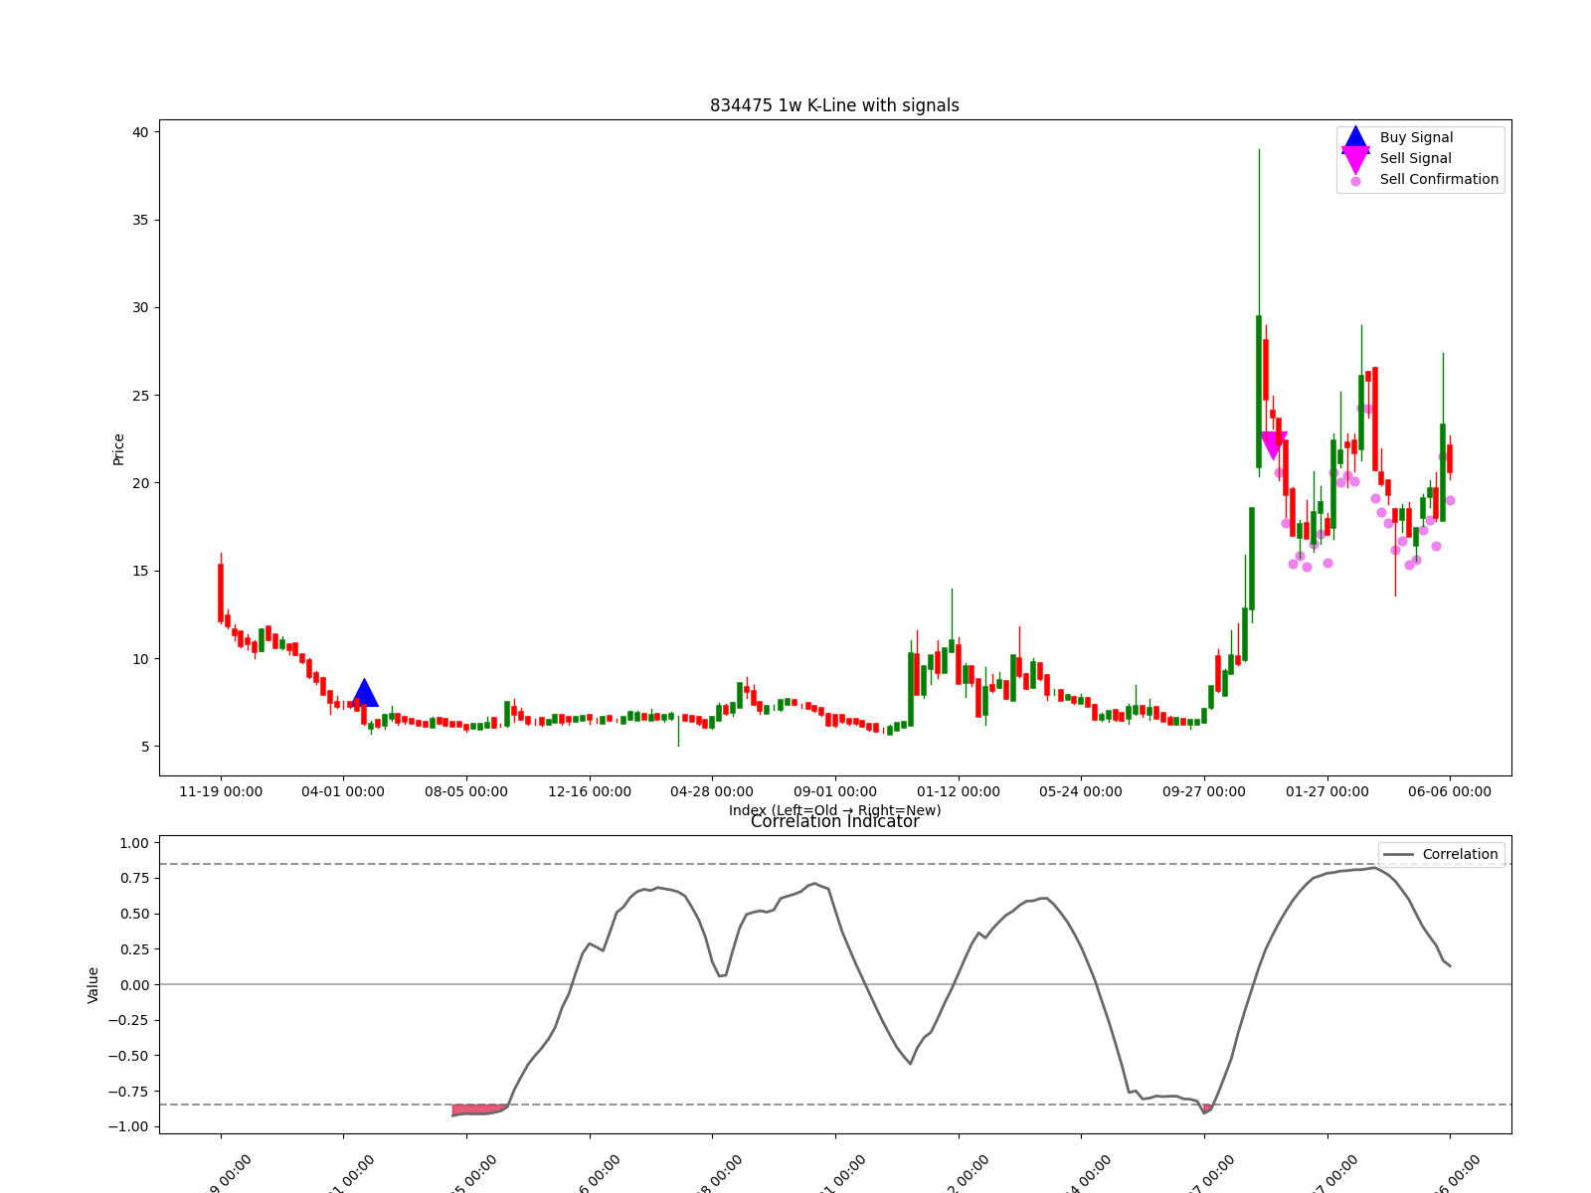The height and width of the screenshot is (1193, 1591).
Task: Click the x-axis tick label '06-06 00:00'
Action: click(1450, 792)
